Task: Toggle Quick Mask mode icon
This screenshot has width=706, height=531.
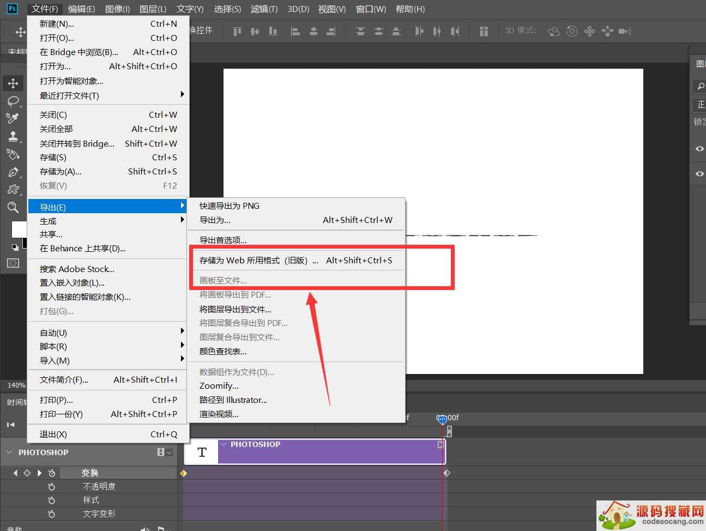Action: point(13,263)
